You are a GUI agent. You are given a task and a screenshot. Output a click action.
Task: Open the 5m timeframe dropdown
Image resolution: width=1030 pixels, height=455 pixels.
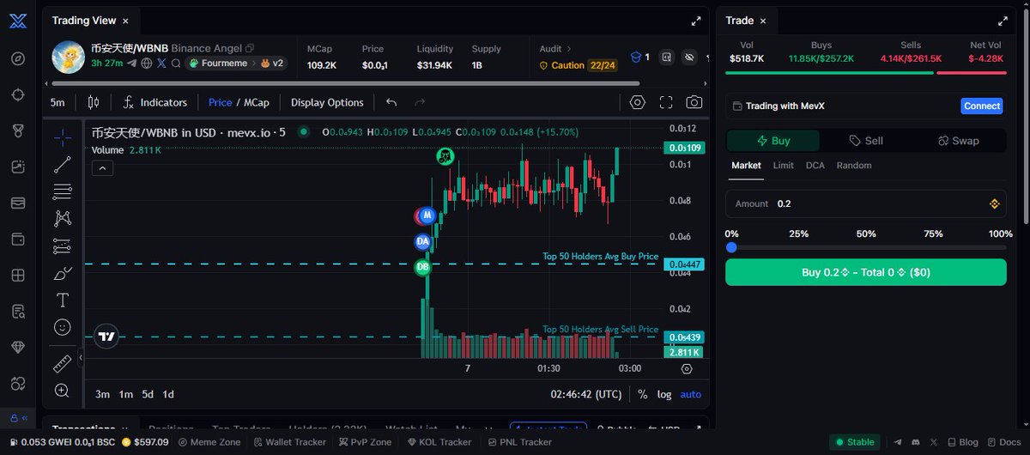coord(58,102)
